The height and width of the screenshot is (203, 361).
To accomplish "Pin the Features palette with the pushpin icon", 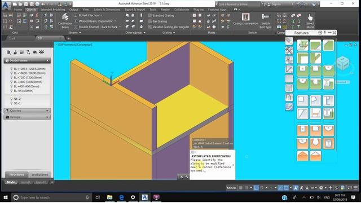I will (x=325, y=33).
